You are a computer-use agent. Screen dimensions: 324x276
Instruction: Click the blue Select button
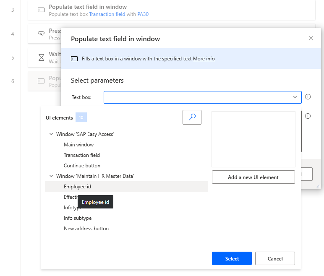pos(232,258)
